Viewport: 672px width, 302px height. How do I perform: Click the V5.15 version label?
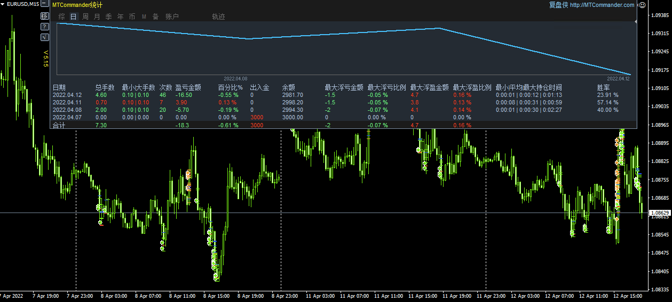tap(45, 59)
